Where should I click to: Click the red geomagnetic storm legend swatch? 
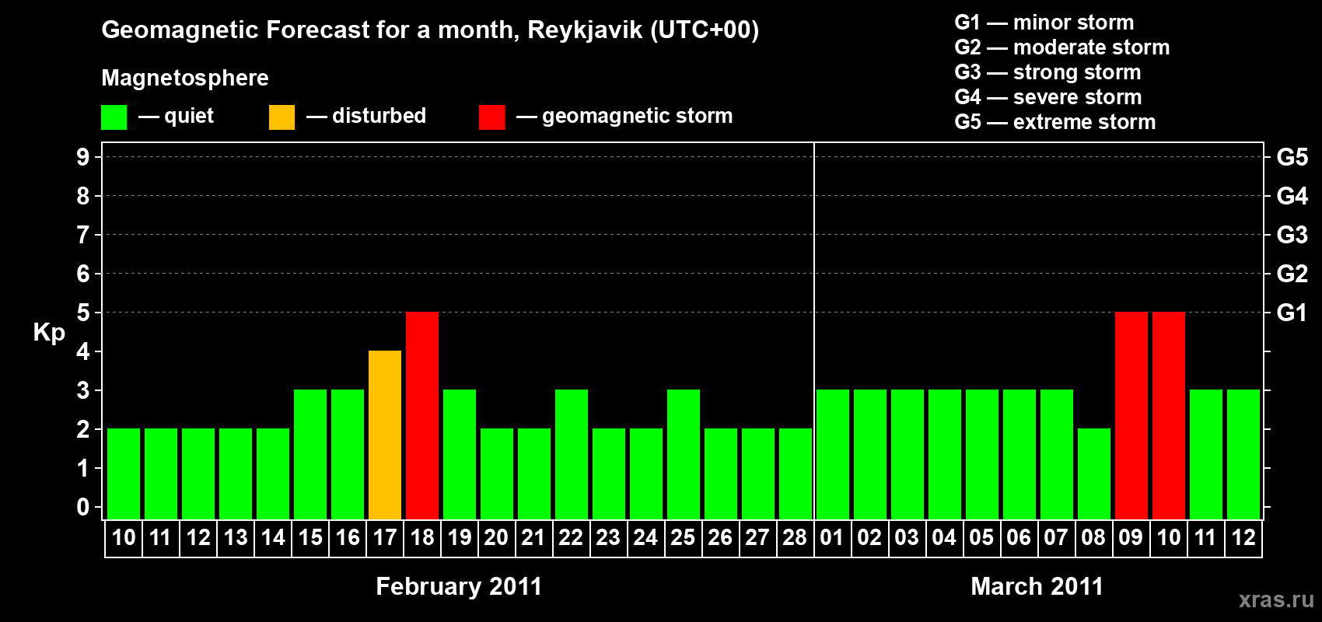click(491, 117)
